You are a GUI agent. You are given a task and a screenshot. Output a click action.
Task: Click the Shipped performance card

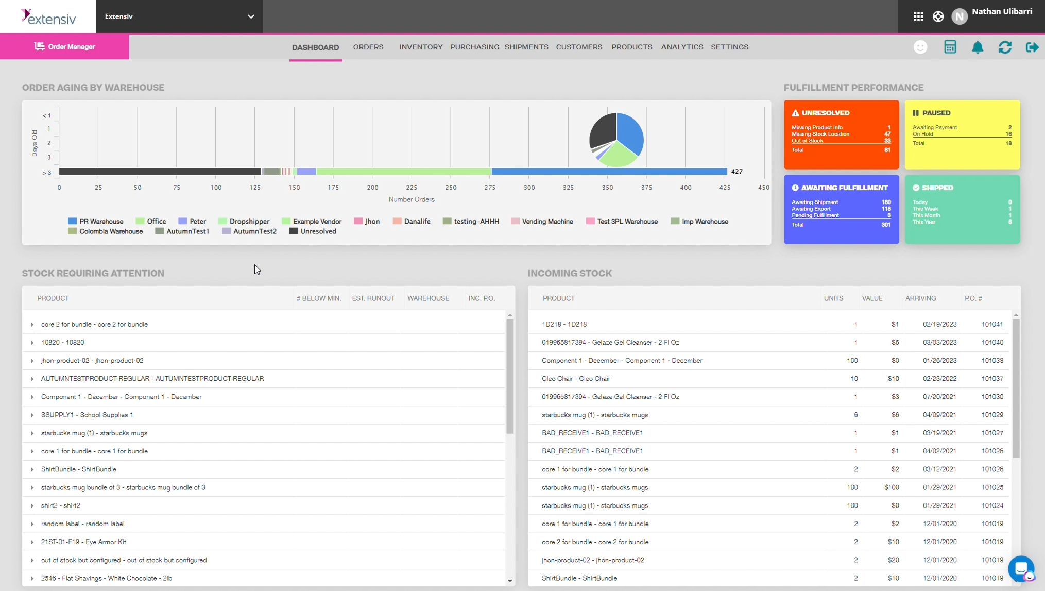point(962,209)
